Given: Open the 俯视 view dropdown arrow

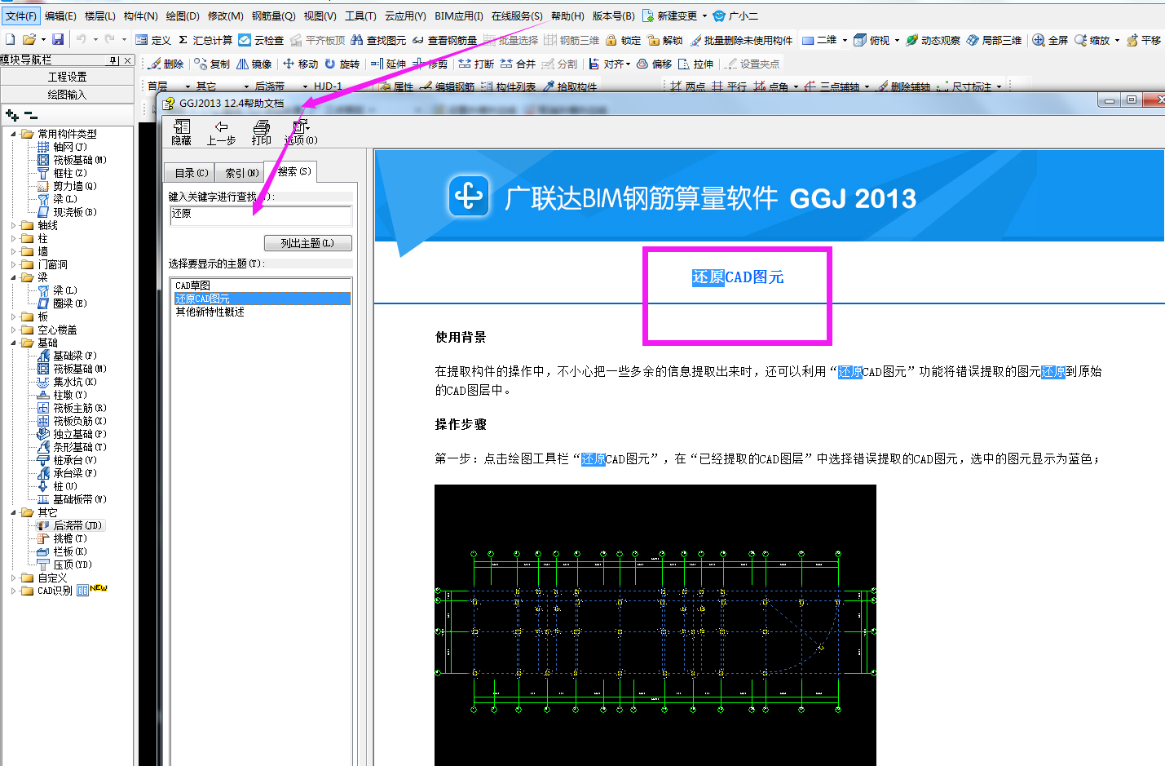Looking at the screenshot, I should click(x=897, y=40).
